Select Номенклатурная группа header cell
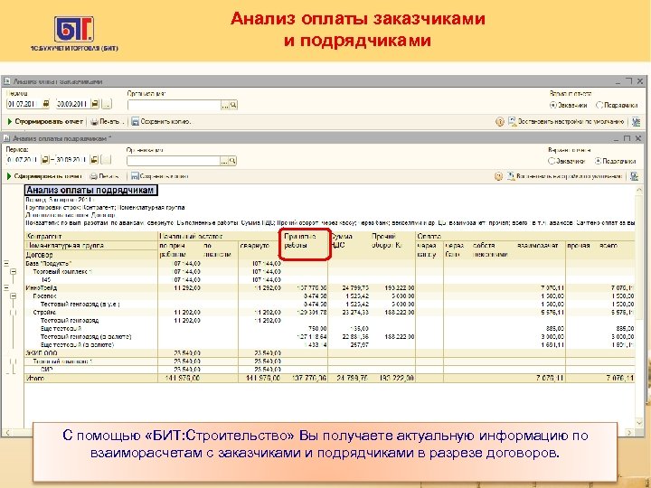The image size is (651, 488). pos(91,245)
